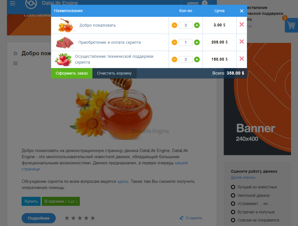Viewport: 298px width, 226px height.
Task: Select the Лучший из новостных radio option
Action: click(233, 187)
